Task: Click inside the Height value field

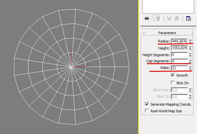Action: click(179, 48)
